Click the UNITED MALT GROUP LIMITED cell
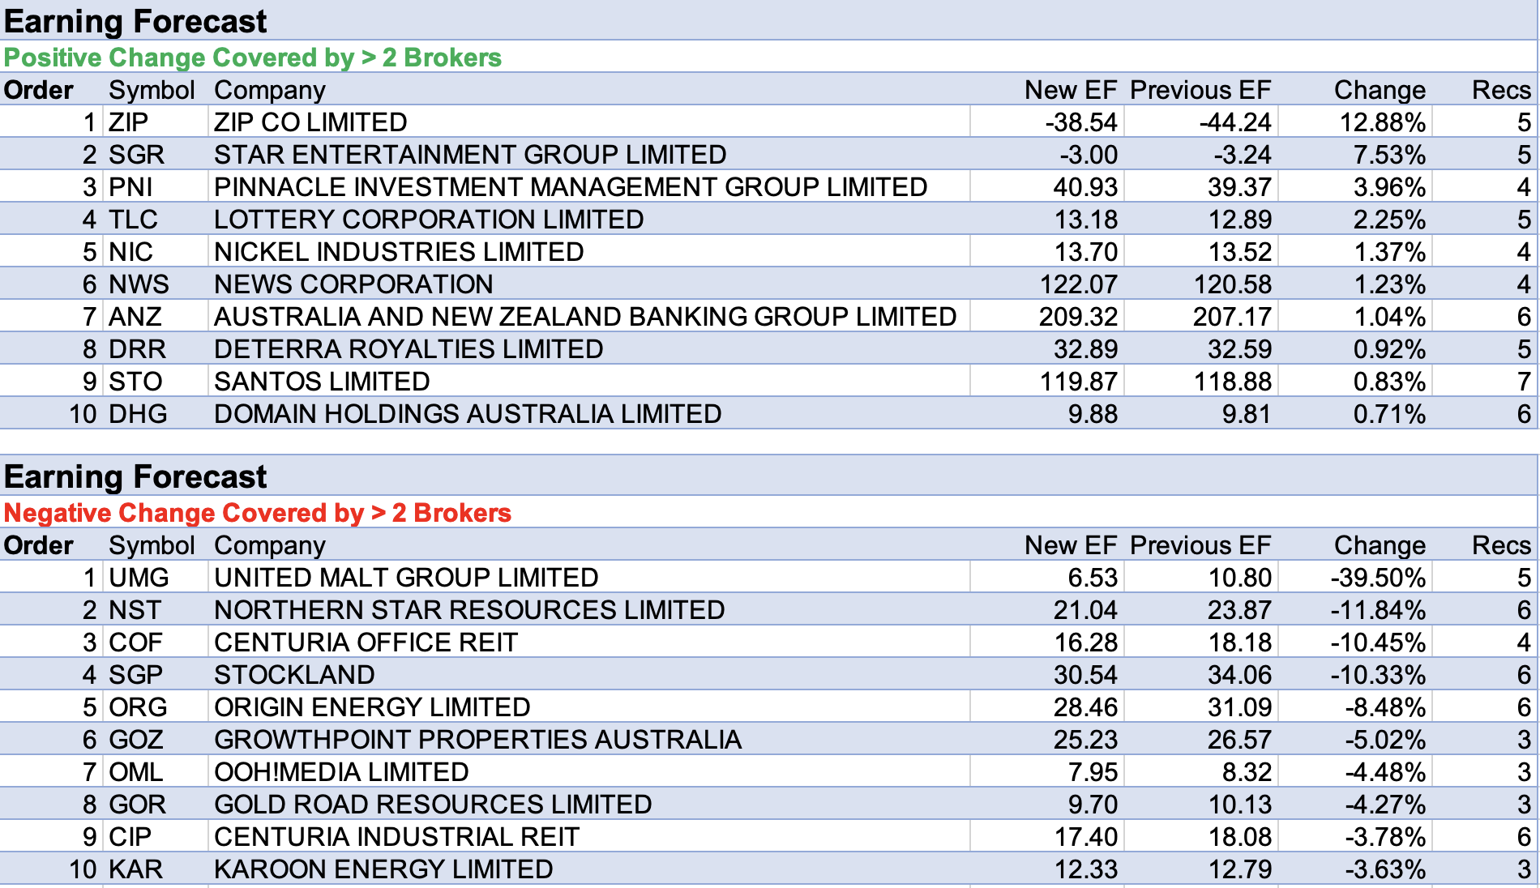 (x=405, y=578)
